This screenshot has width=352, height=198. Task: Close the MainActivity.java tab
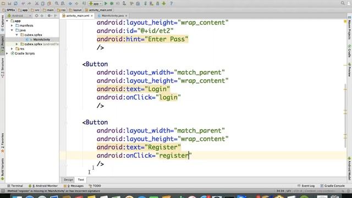pos(126,16)
